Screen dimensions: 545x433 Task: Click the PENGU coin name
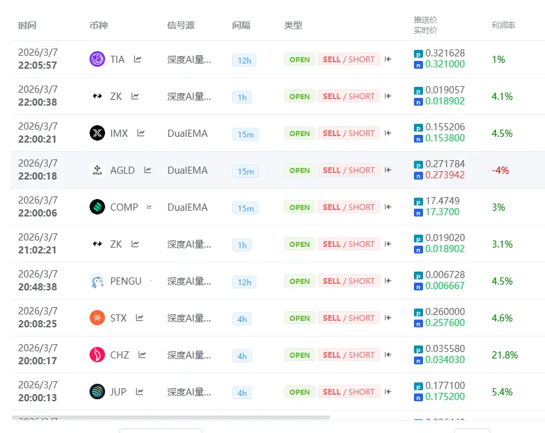pyautogui.click(x=126, y=281)
